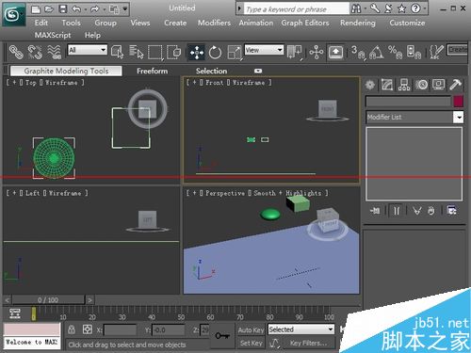This screenshot has width=471, height=353.
Task: Activate the Select and Rotate tool
Action: tap(215, 53)
